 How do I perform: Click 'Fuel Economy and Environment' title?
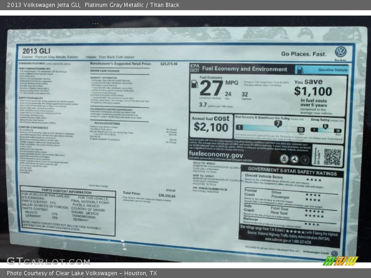[244, 69]
